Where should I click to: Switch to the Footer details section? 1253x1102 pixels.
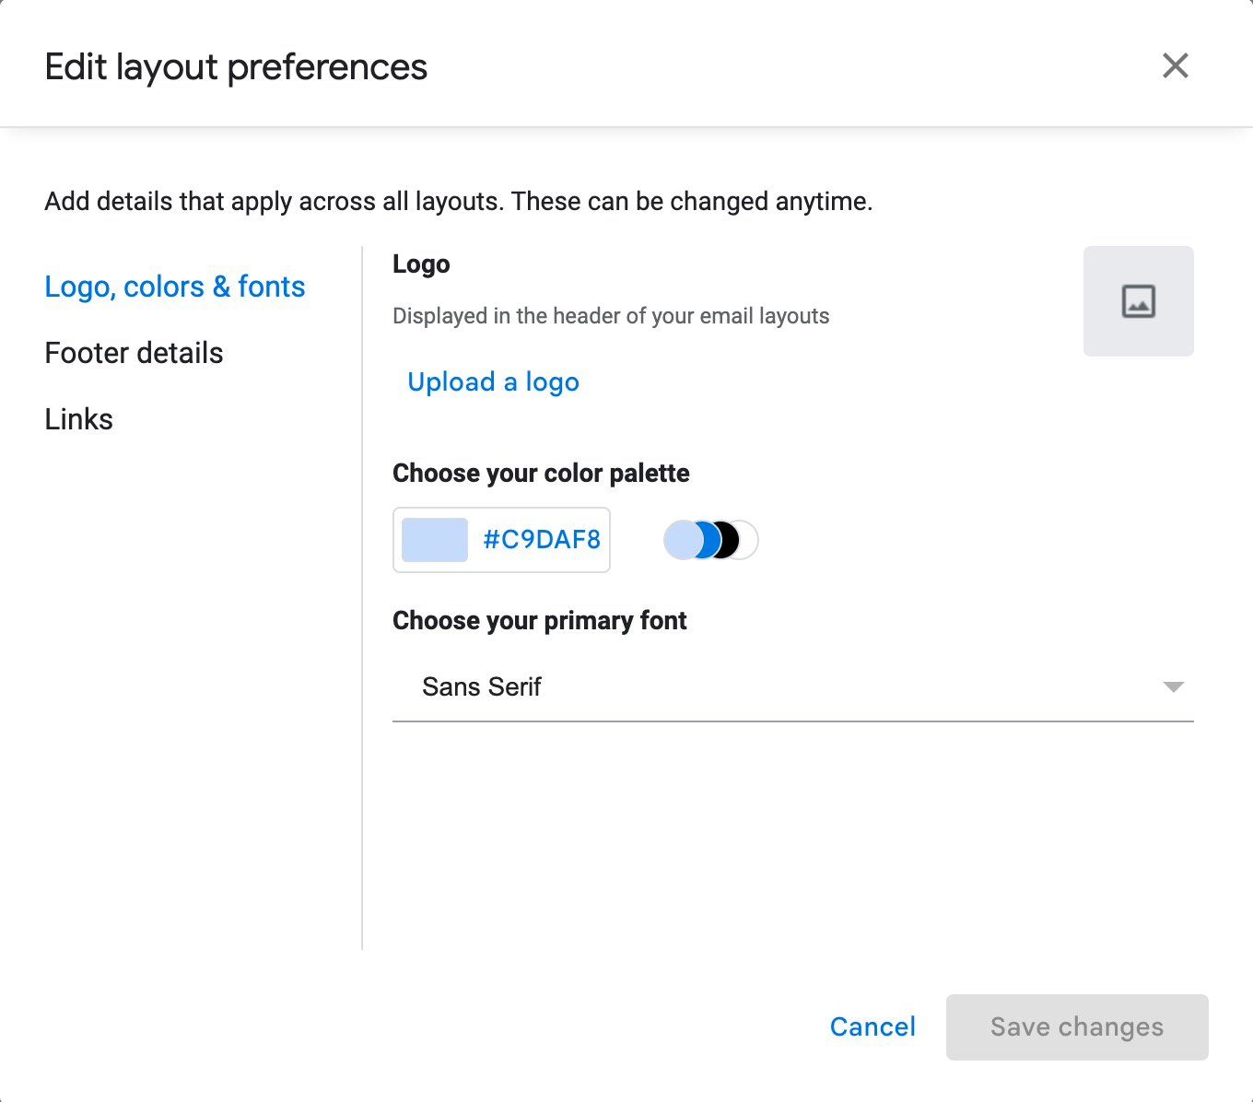(134, 352)
